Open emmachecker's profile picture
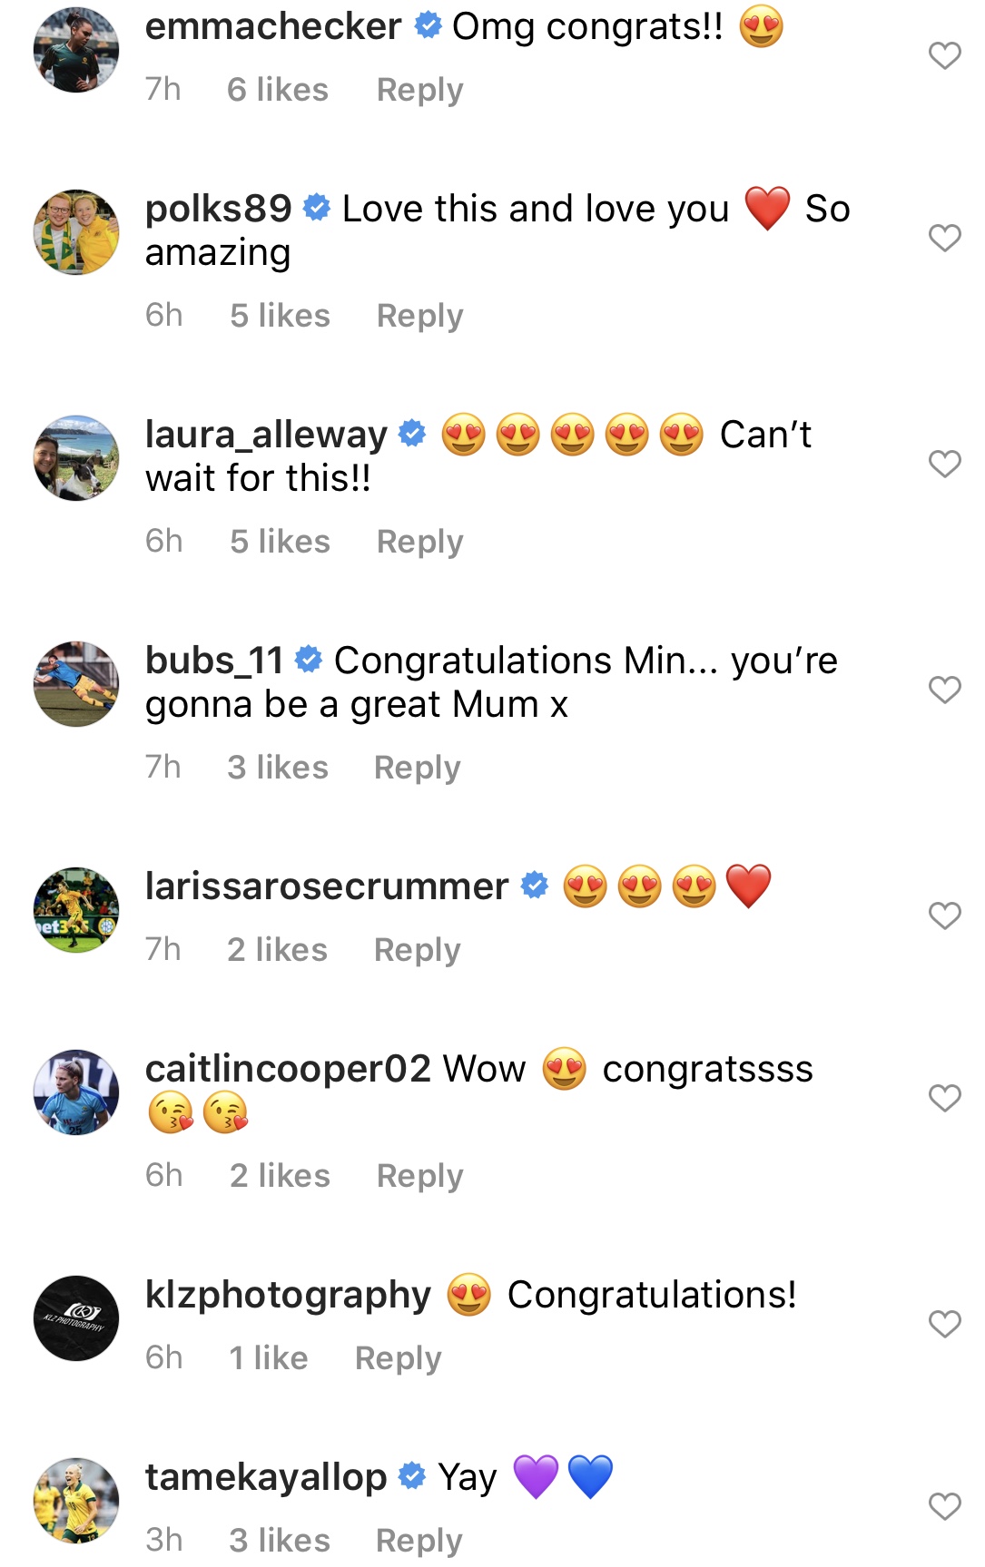985x1567 pixels. pyautogui.click(x=76, y=50)
